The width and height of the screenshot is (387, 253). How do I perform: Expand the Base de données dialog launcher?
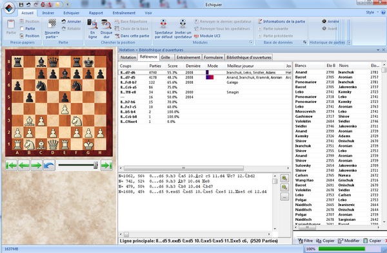(x=304, y=42)
